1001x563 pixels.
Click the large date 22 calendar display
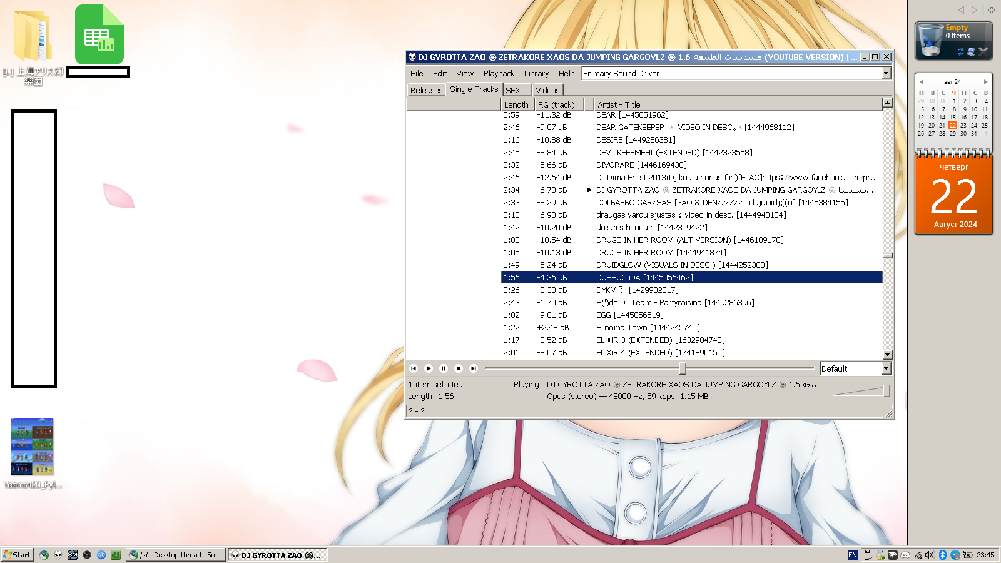(x=954, y=196)
